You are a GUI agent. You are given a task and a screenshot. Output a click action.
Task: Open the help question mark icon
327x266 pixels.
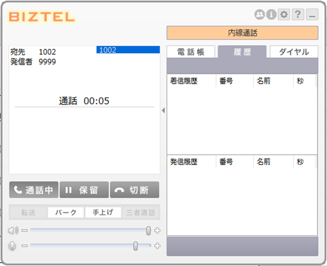(x=298, y=15)
